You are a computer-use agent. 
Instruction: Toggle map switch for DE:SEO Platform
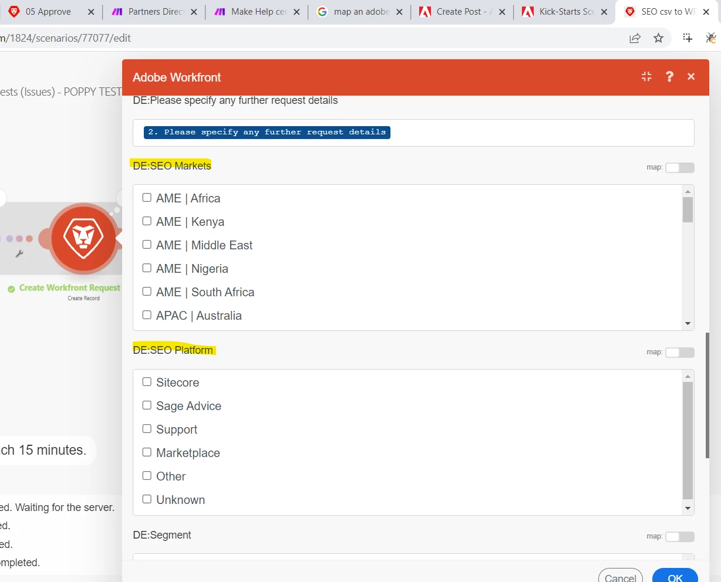coord(679,353)
